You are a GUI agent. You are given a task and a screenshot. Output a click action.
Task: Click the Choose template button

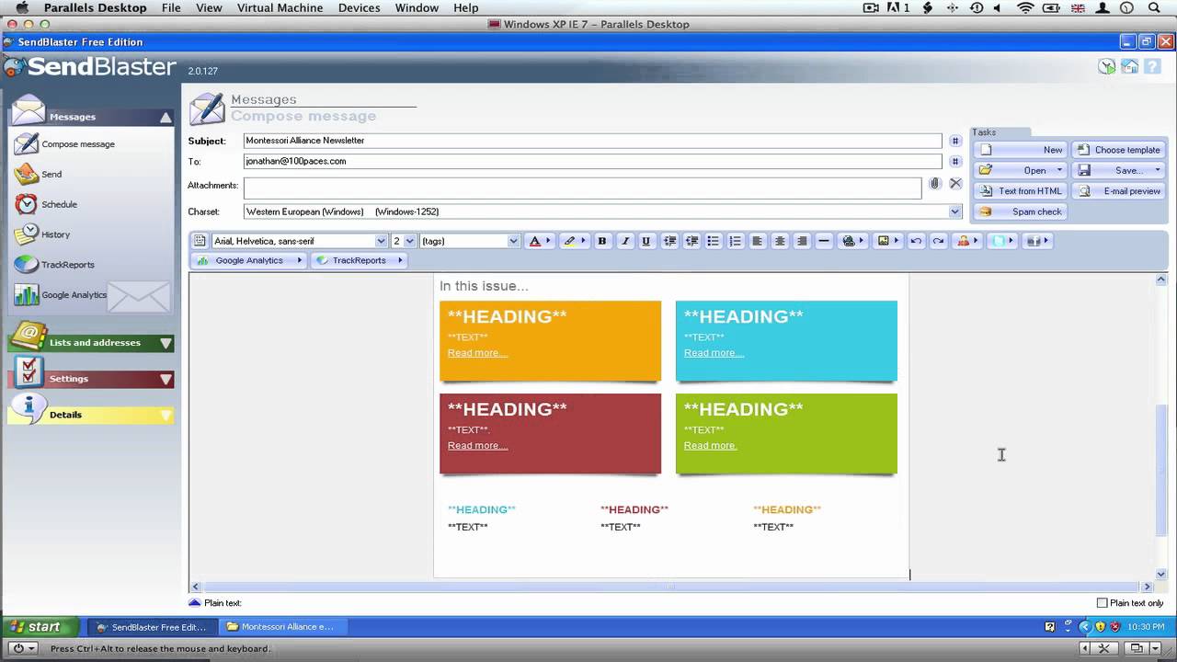[1119, 150]
